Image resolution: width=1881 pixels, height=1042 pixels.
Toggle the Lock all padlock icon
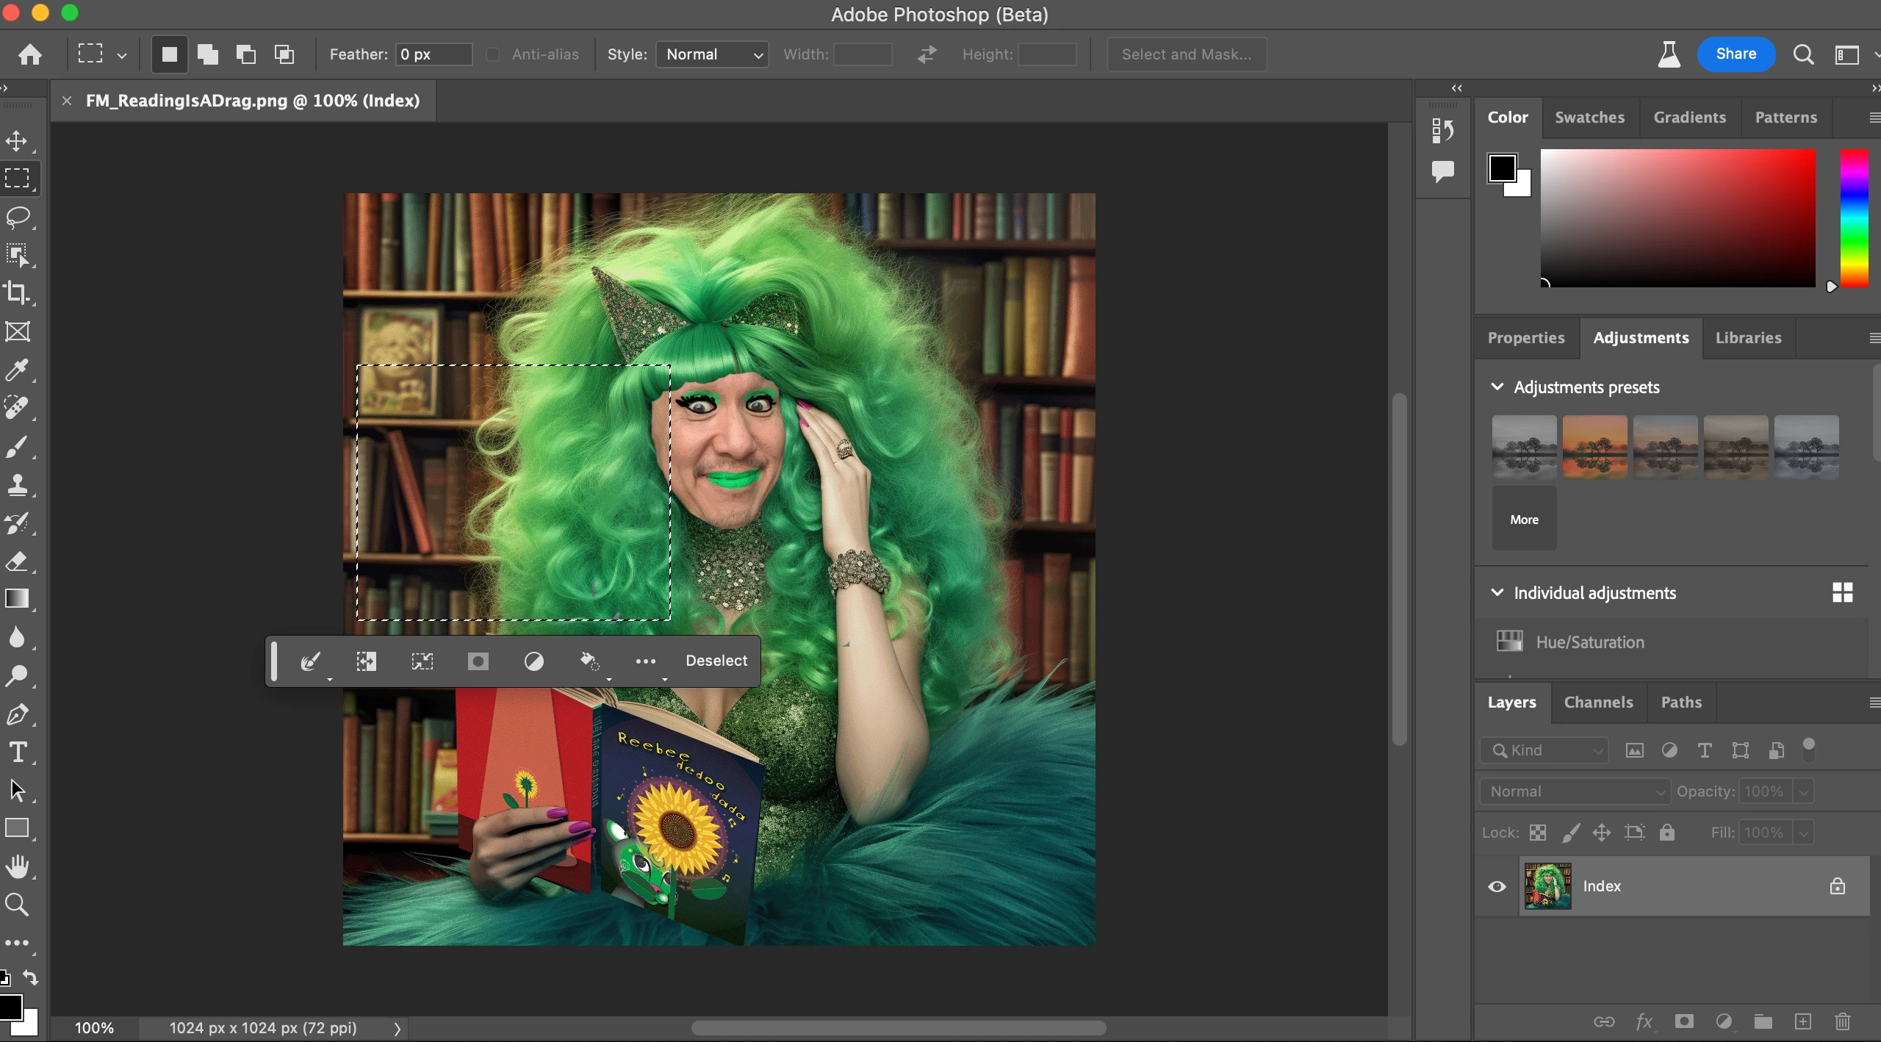click(x=1667, y=833)
